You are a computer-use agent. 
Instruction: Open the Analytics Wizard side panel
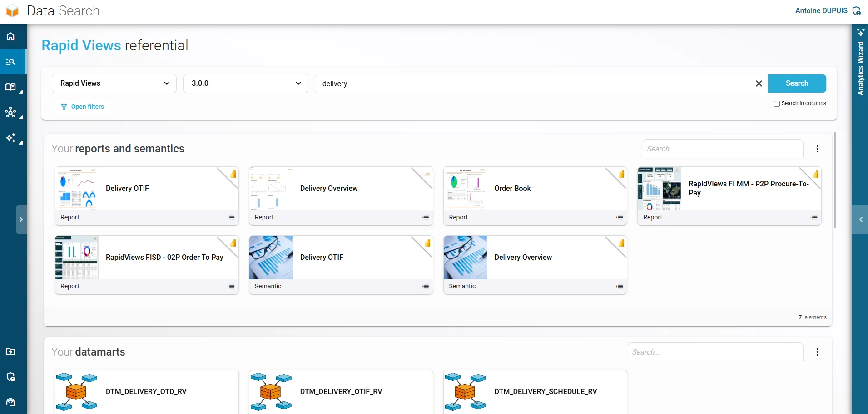click(x=860, y=68)
